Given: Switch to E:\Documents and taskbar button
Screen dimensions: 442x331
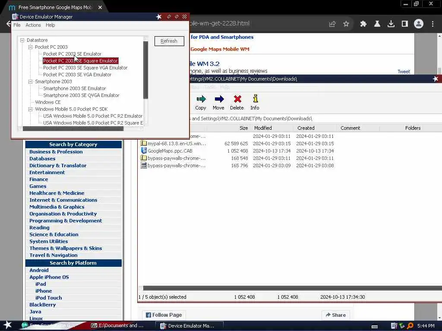Looking at the screenshot, I should click(x=117, y=325).
